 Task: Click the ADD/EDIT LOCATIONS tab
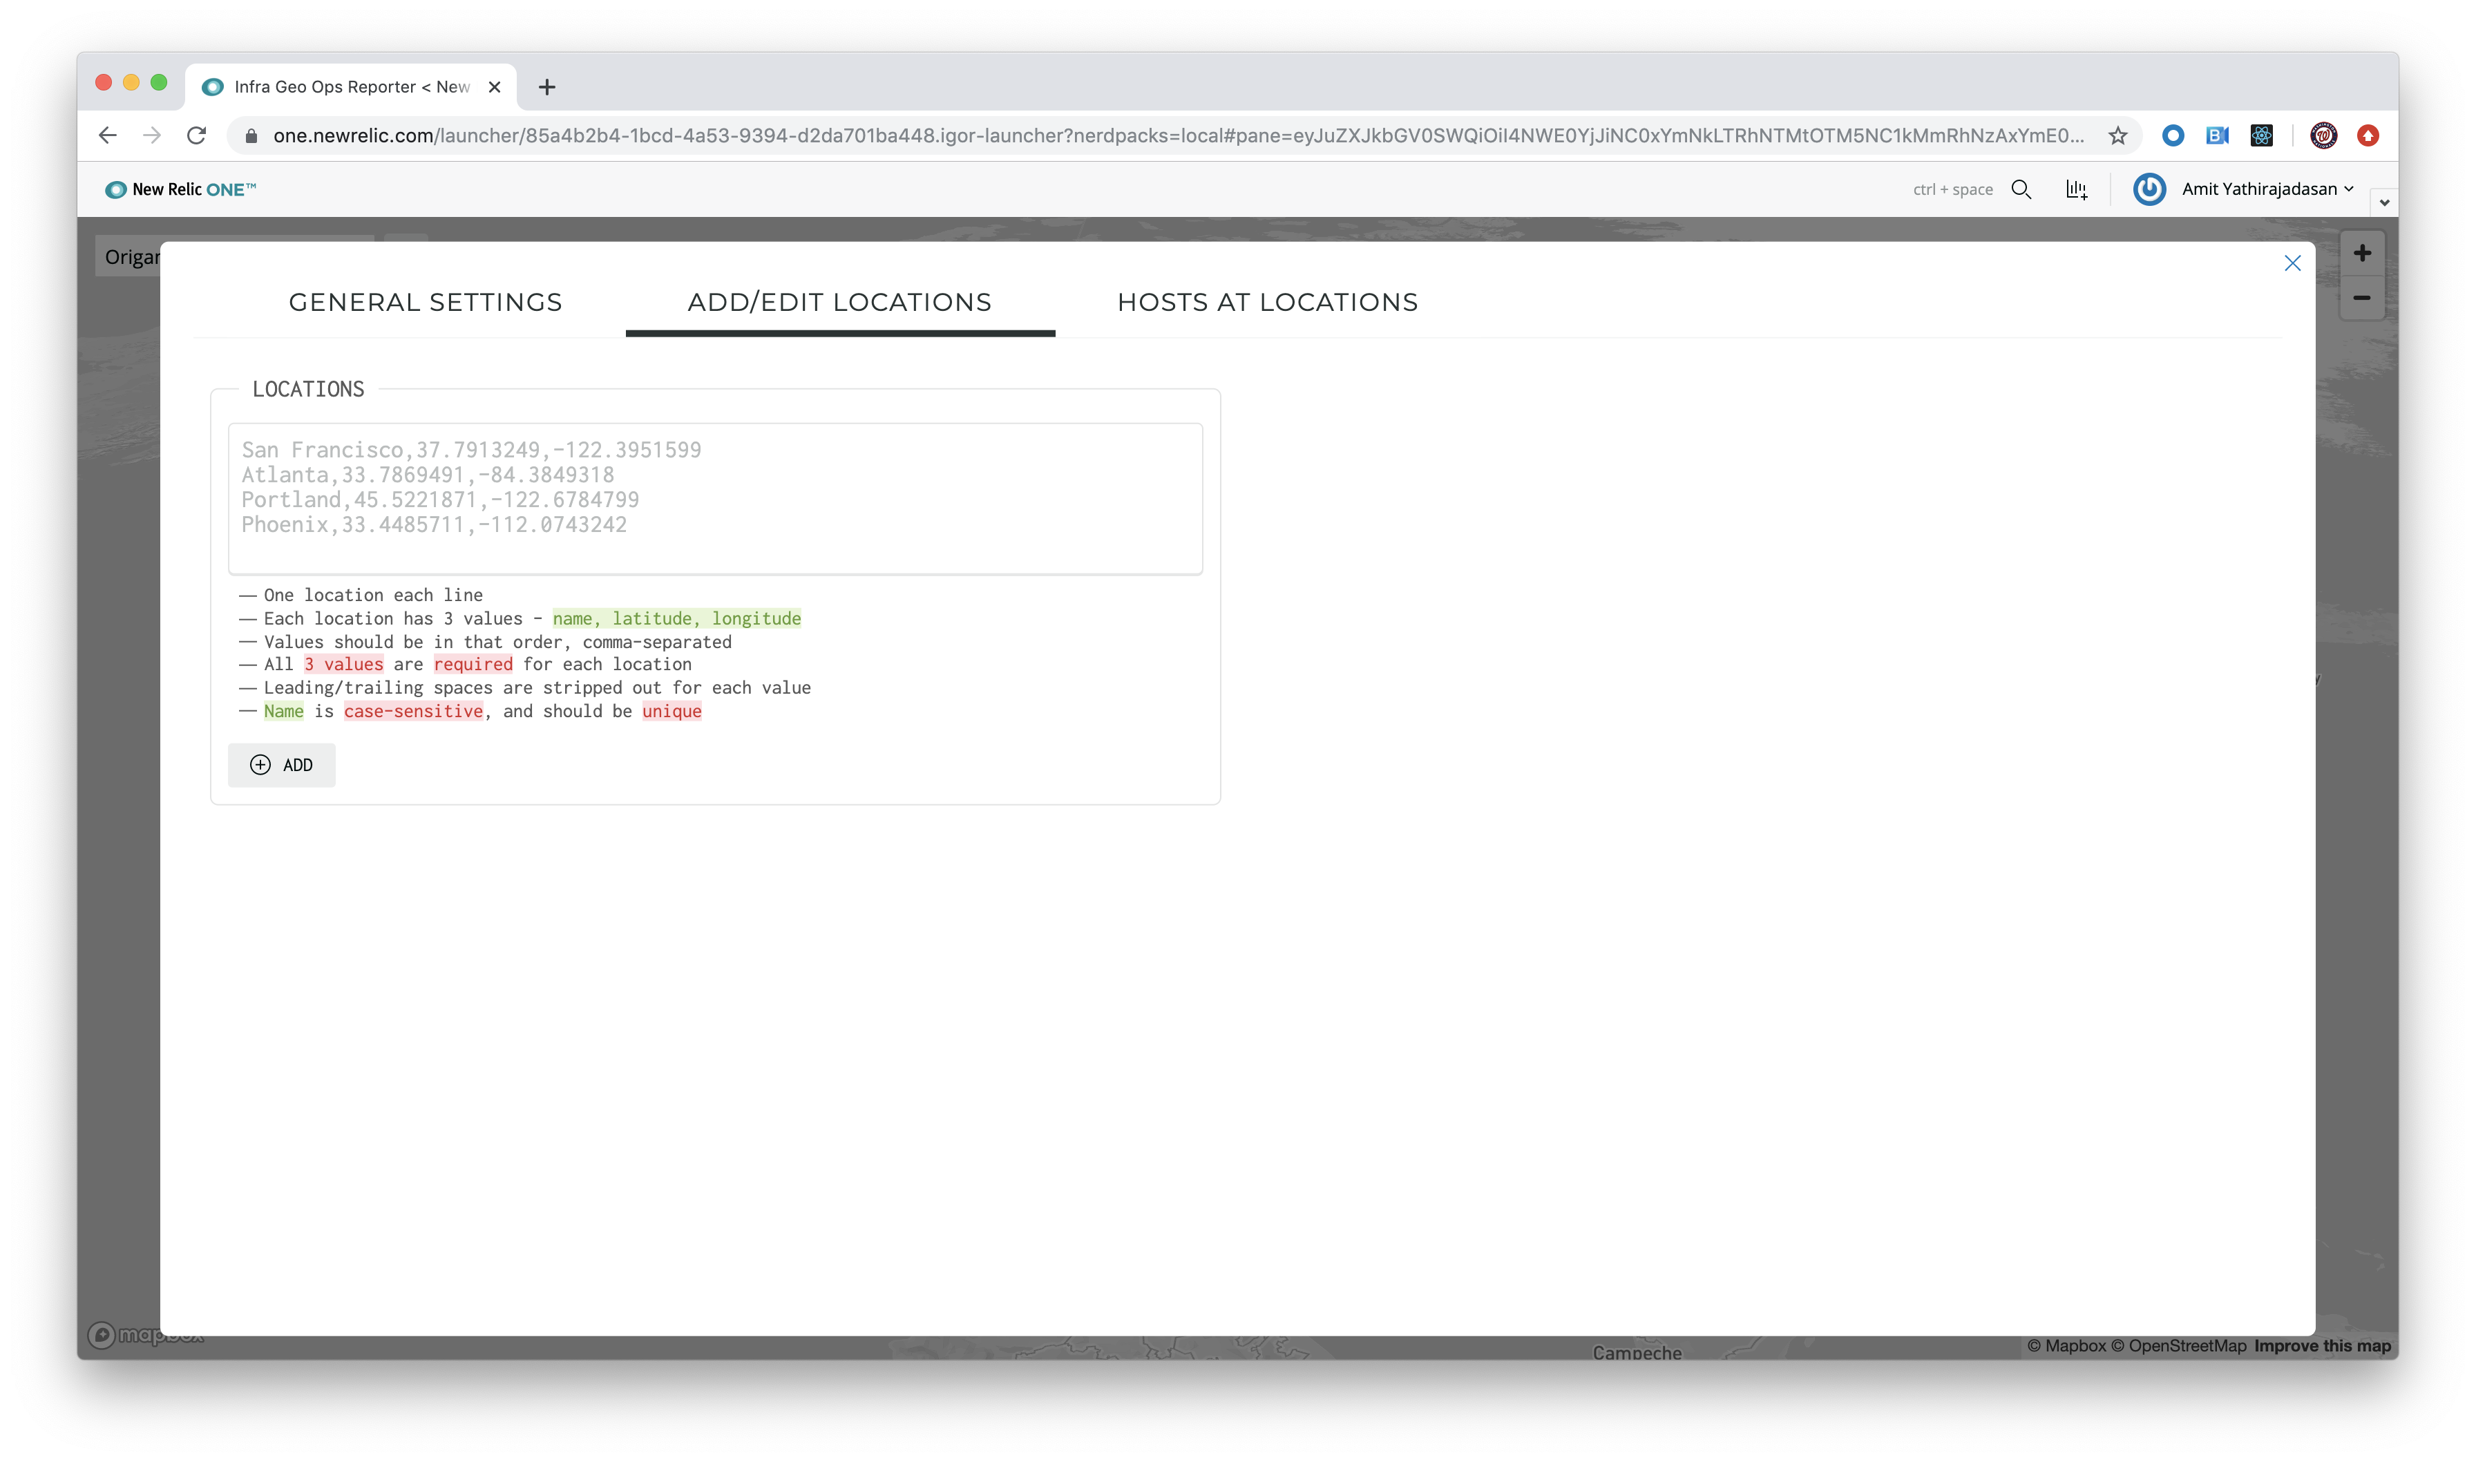[840, 301]
